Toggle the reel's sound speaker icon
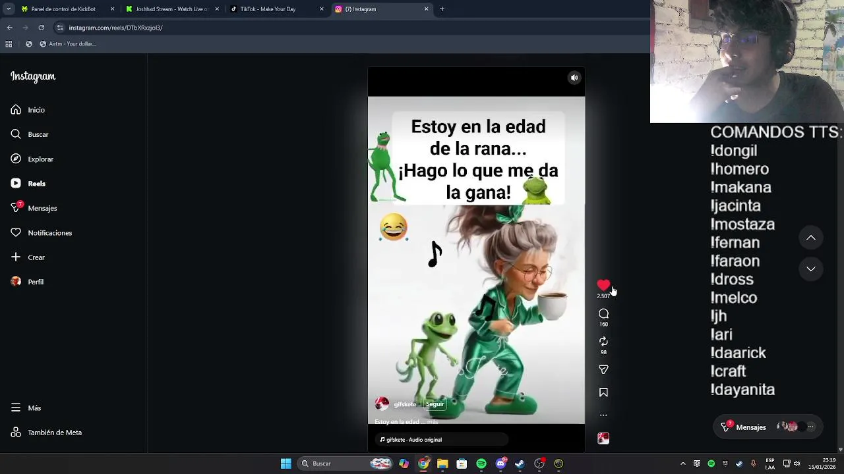This screenshot has height=474, width=844. pos(574,78)
